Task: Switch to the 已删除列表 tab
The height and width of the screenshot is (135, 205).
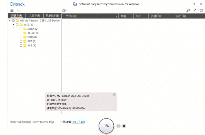Action: click(x=52, y=16)
